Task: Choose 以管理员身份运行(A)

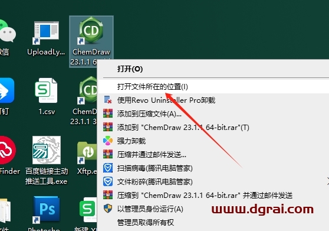Action: [x=213, y=209]
